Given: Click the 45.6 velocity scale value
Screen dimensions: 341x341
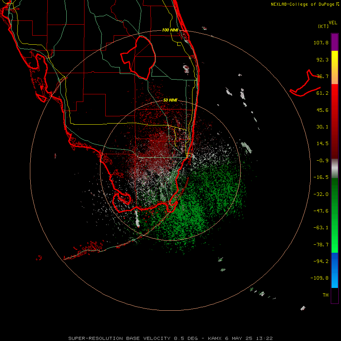Looking at the screenshot, I should (x=322, y=110).
